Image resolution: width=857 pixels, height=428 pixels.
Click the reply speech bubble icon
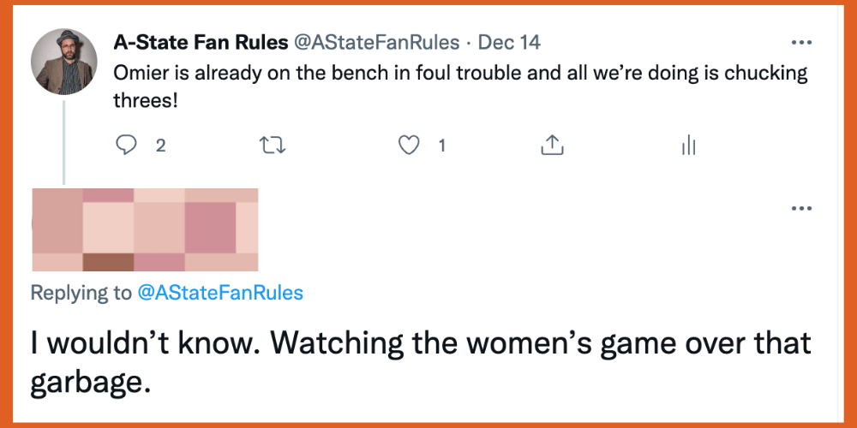[126, 146]
